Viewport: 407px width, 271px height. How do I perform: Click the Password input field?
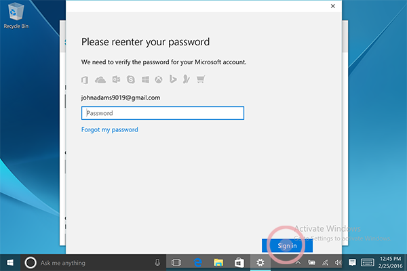point(163,113)
